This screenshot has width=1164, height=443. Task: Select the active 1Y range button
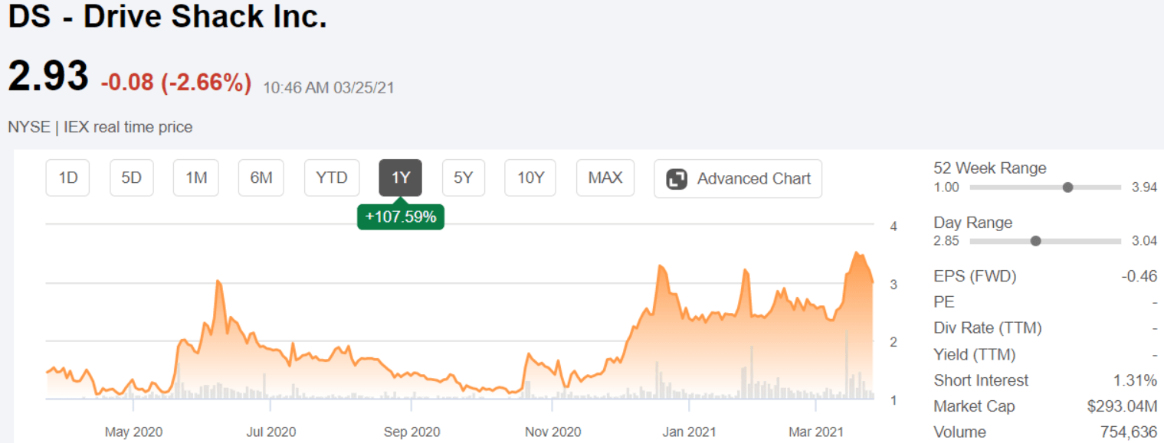[x=401, y=178]
